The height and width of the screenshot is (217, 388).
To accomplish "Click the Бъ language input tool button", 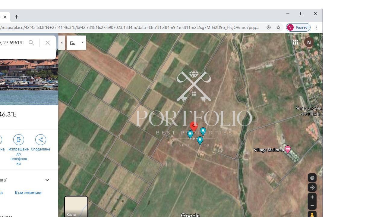I will (73, 43).
